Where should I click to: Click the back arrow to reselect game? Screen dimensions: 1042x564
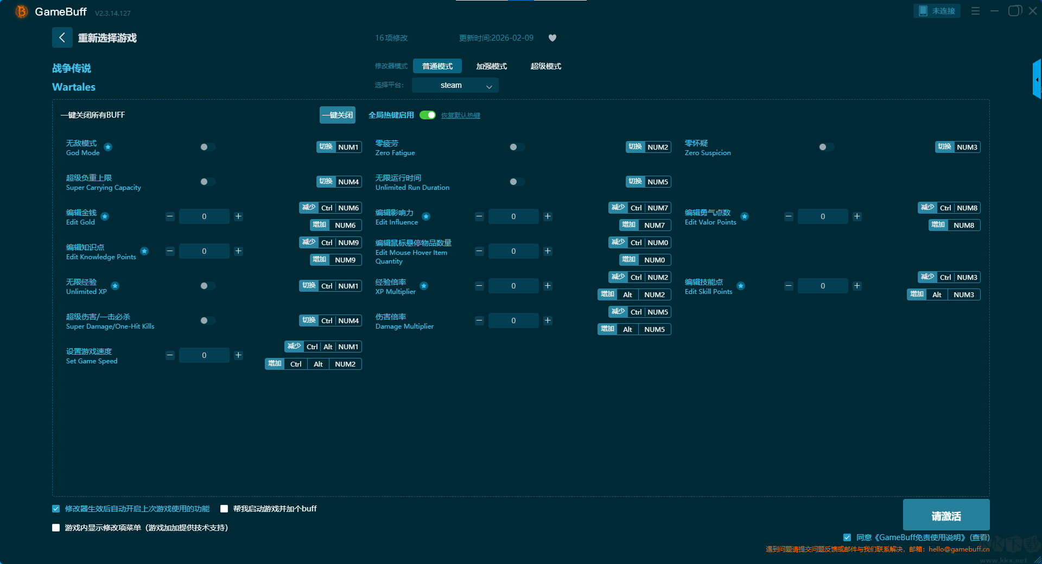point(62,37)
